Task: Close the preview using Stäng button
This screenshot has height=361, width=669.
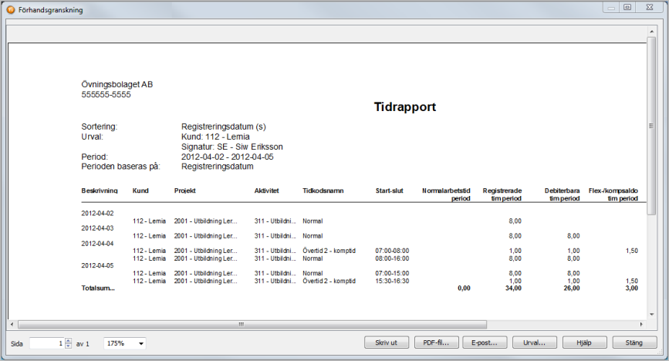Action: coord(634,342)
